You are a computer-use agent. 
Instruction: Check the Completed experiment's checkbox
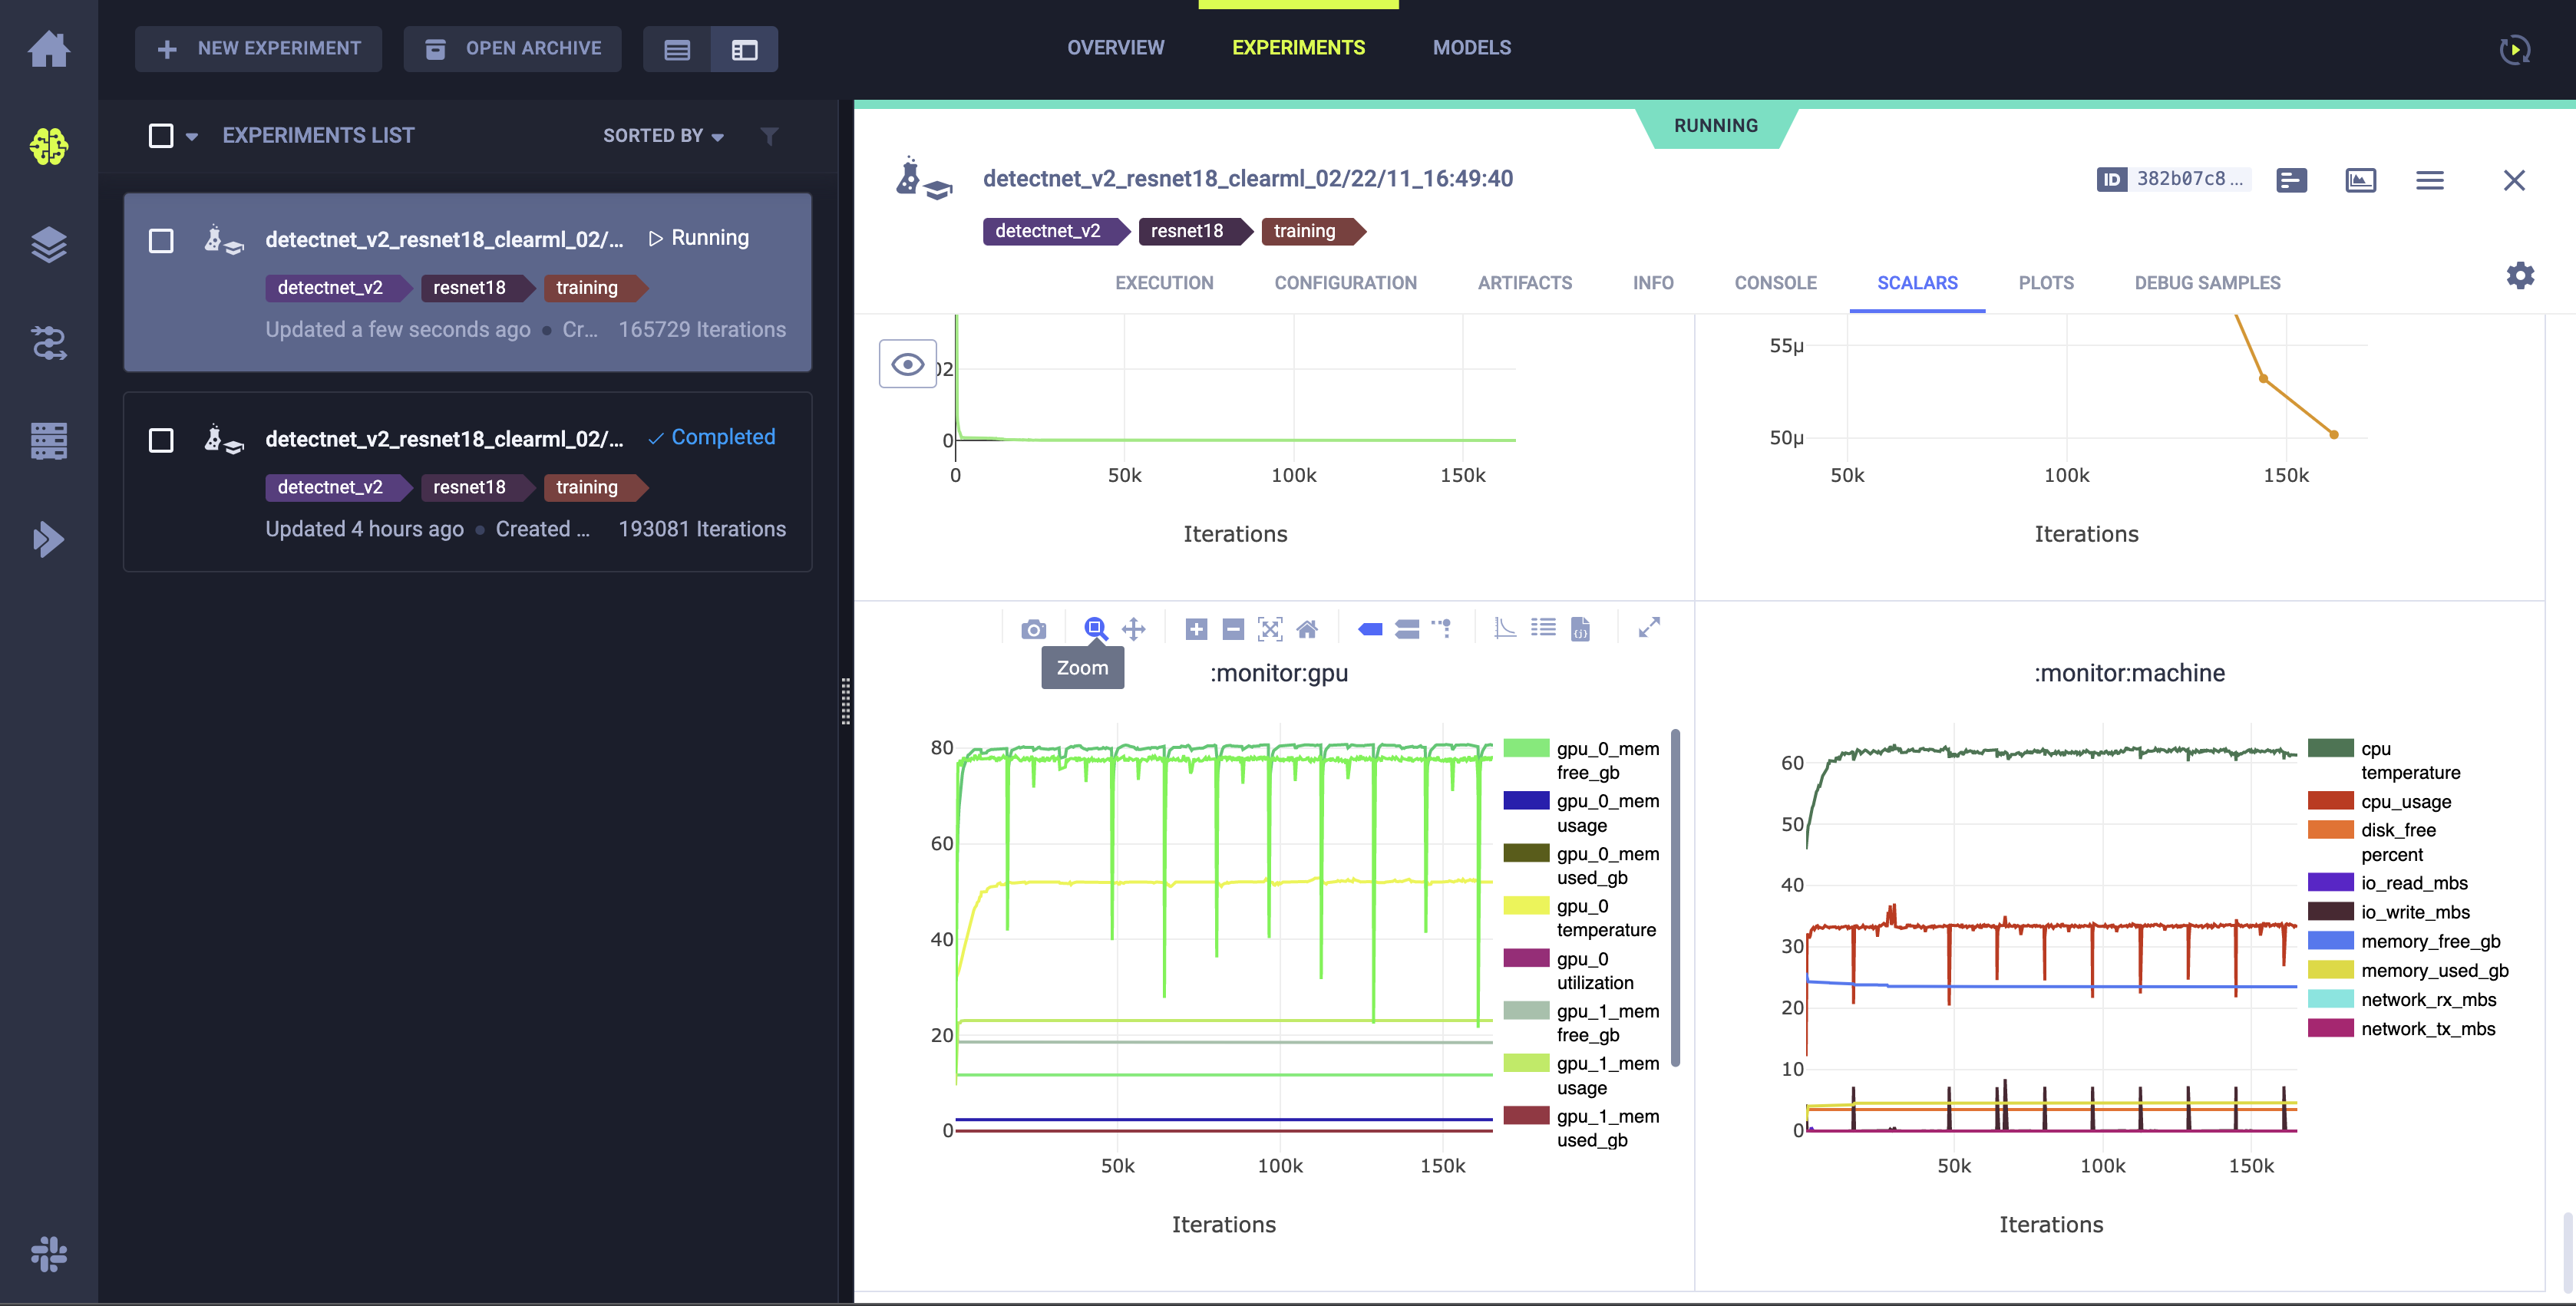(161, 440)
